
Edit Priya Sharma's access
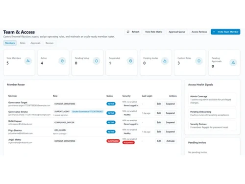point(159,131)
